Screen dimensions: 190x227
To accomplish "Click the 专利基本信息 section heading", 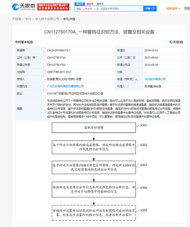I will (24, 42).
